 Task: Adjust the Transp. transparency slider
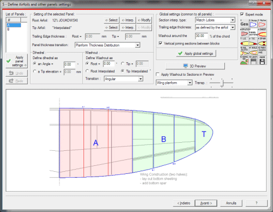[x=222, y=83]
